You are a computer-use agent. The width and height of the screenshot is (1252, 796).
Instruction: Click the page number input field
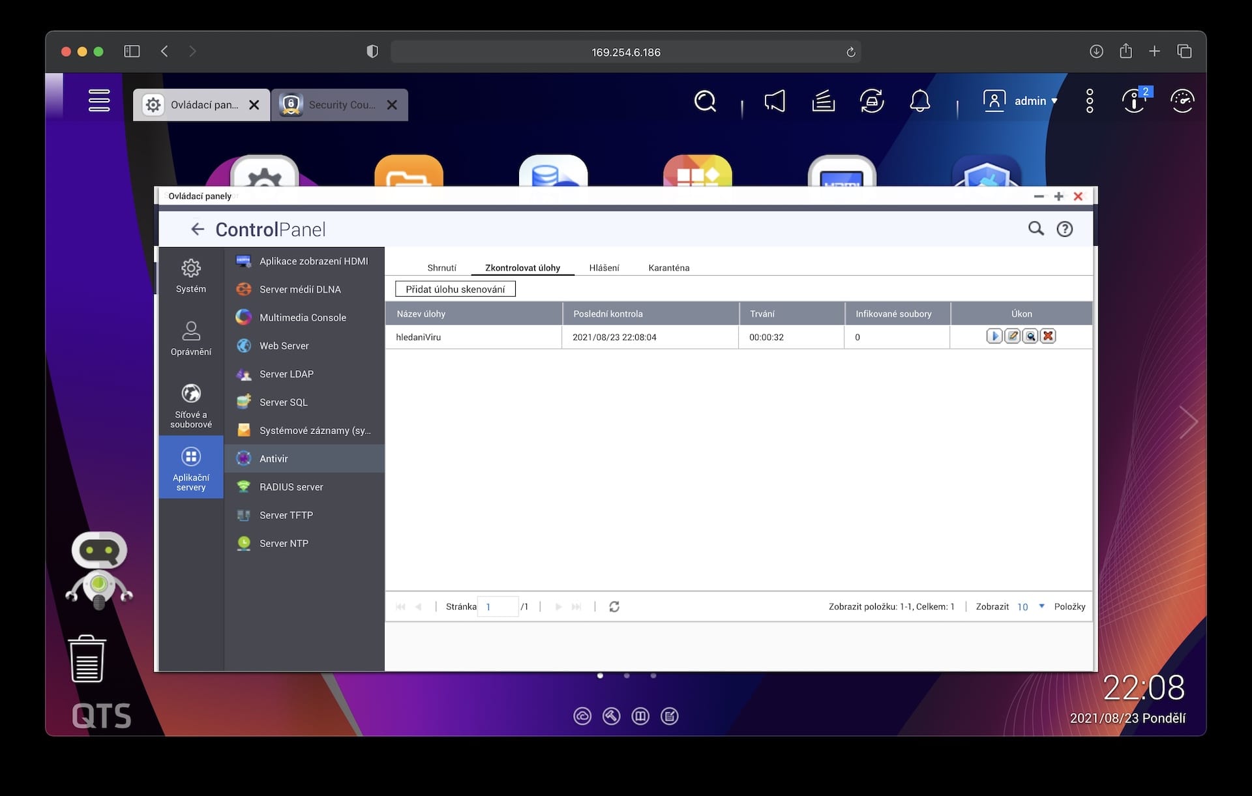(x=498, y=606)
